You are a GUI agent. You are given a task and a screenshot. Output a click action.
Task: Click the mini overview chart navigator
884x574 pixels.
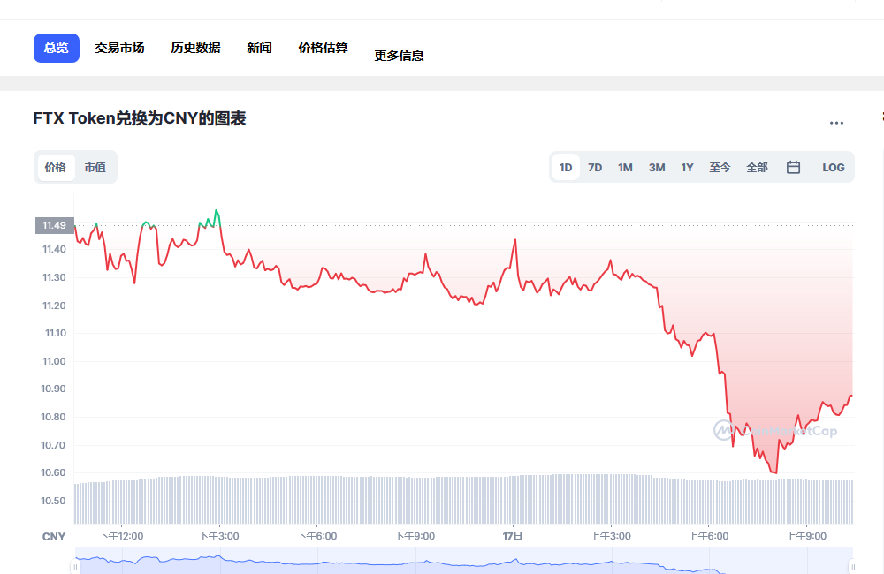463,561
